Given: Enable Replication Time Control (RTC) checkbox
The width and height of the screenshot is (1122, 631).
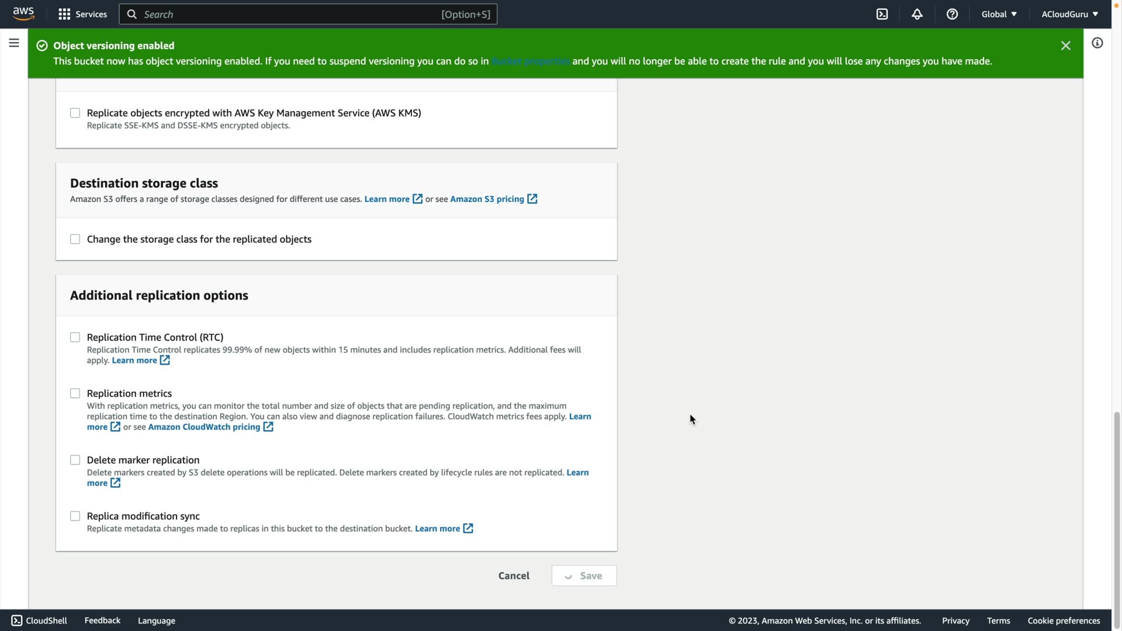Looking at the screenshot, I should coord(75,337).
